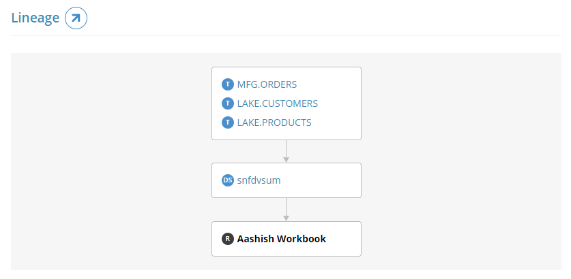This screenshot has width=571, height=279.
Task: Click the R report icon beside Aashish Workbook
Action: point(228,239)
